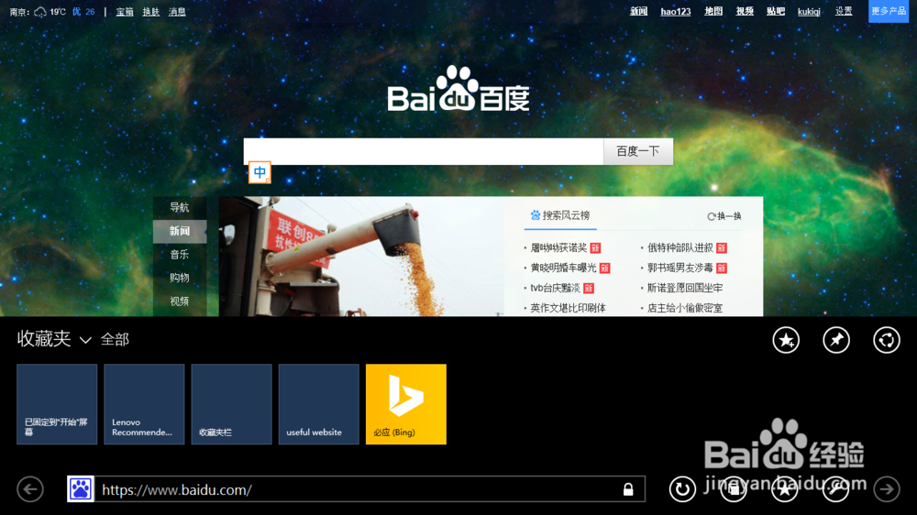Image resolution: width=917 pixels, height=515 pixels.
Task: Open the 斯诺登愿回国坐牢 hot search
Action: (x=685, y=288)
